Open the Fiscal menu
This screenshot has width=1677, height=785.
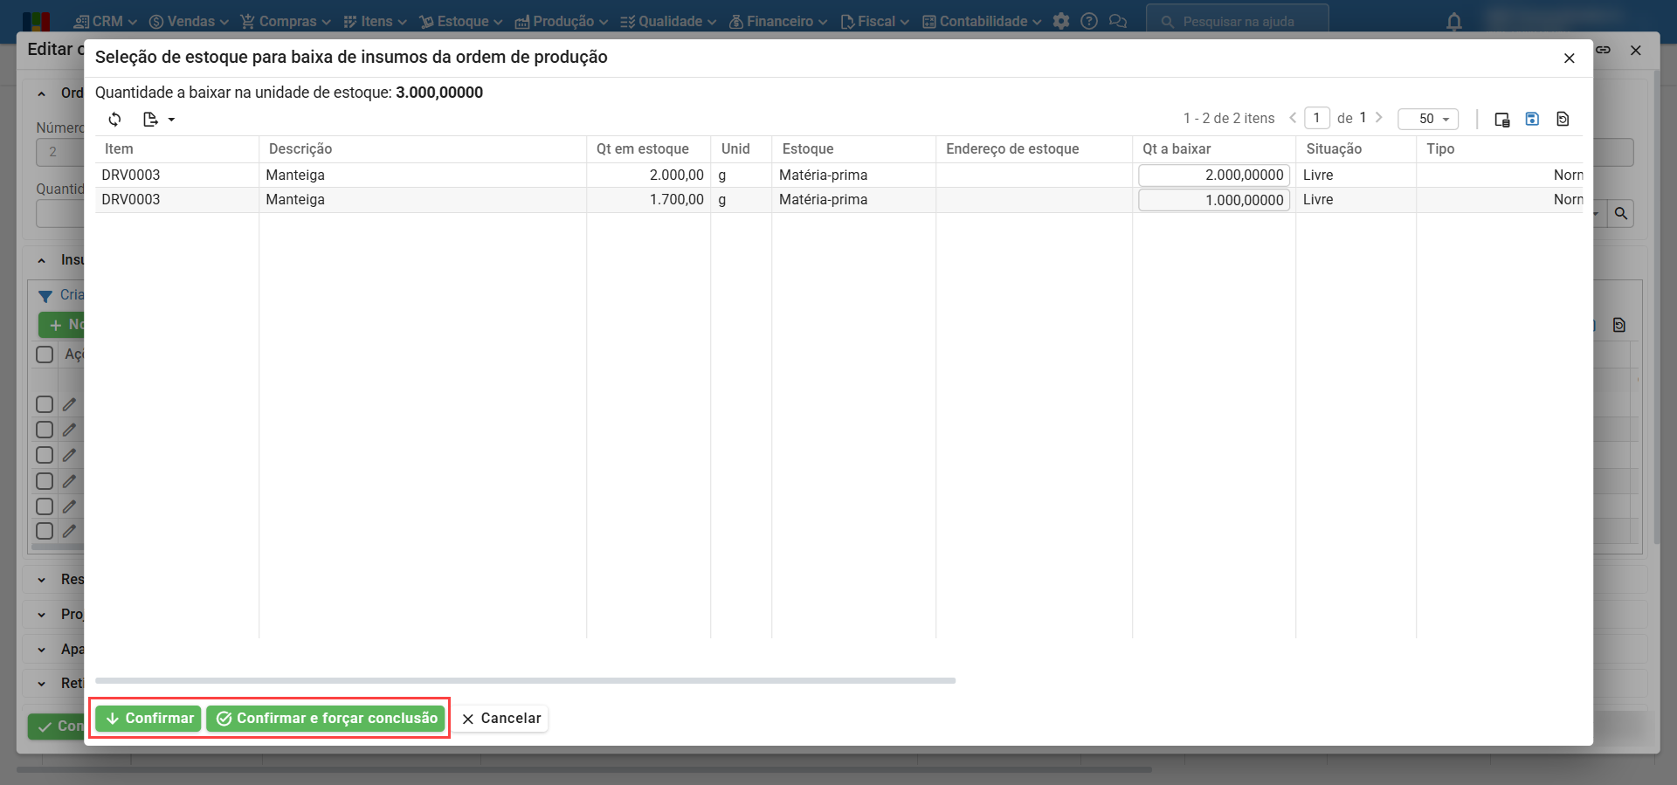[875, 21]
